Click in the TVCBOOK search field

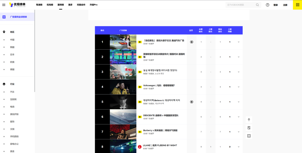coord(240,5)
